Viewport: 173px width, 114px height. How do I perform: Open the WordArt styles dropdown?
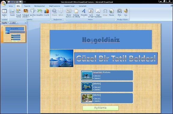(x=84, y=13)
